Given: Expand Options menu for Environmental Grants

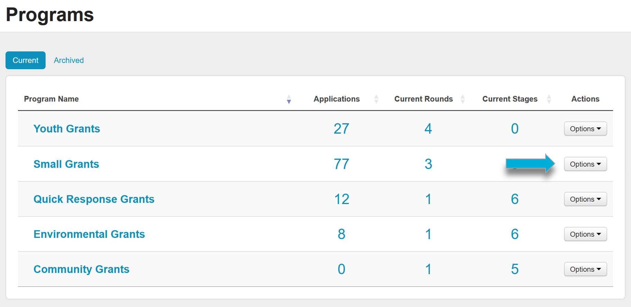Looking at the screenshot, I should point(585,234).
